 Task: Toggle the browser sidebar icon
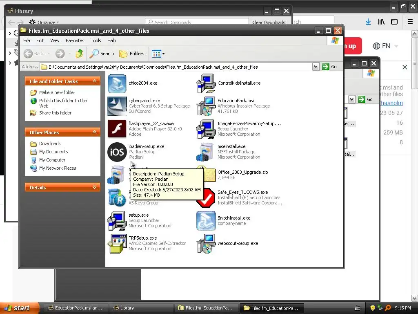click(394, 22)
